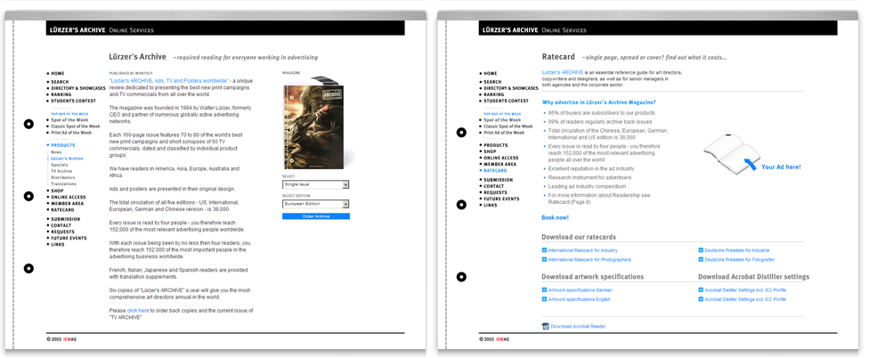The height and width of the screenshot is (358, 869).
Task: Click the icon beside Deutsche Preisliste für Industrie
Action: coord(701,250)
